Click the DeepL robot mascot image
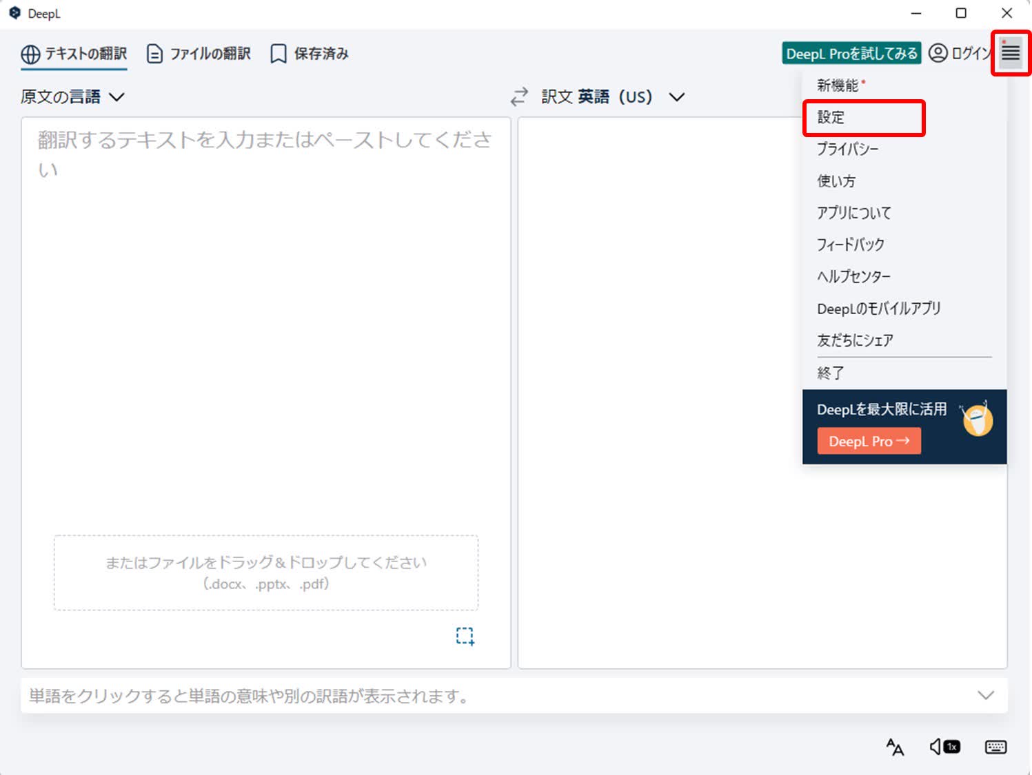Viewport: 1032px width, 775px height. [977, 418]
